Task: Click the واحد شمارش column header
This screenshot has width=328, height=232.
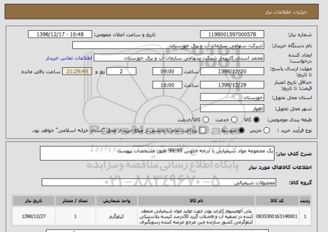Action: click(117, 201)
